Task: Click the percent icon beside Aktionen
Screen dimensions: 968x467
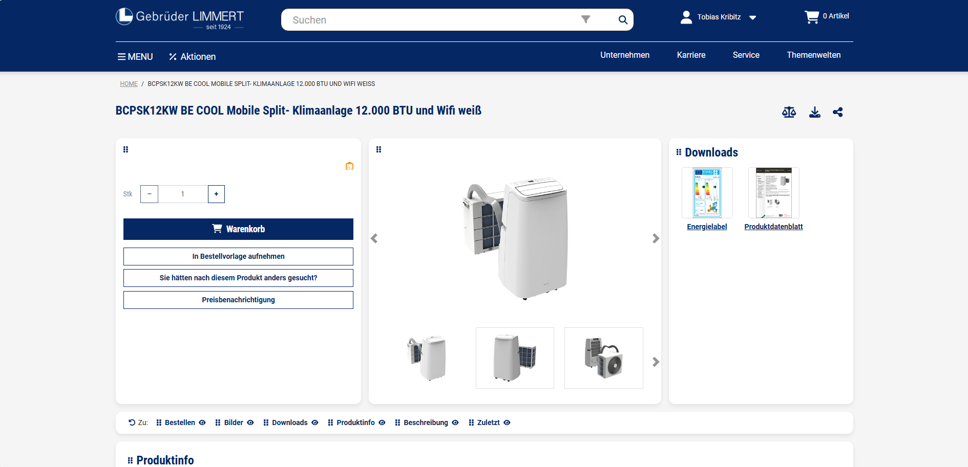Action: (173, 57)
